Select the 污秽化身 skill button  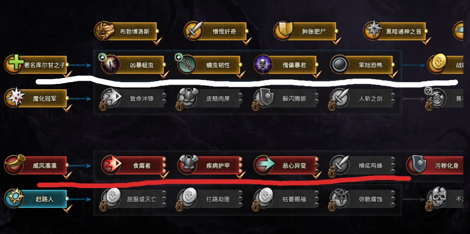tap(435, 165)
